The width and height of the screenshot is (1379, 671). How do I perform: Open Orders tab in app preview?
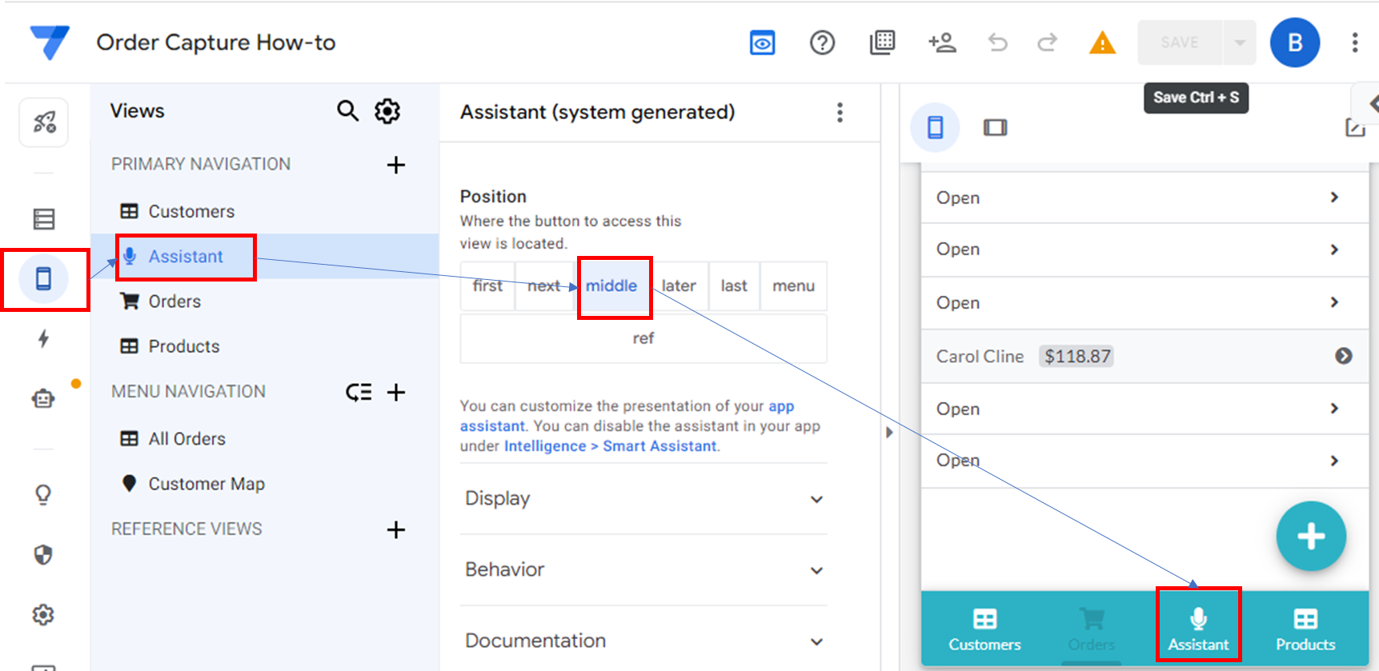point(1091,629)
